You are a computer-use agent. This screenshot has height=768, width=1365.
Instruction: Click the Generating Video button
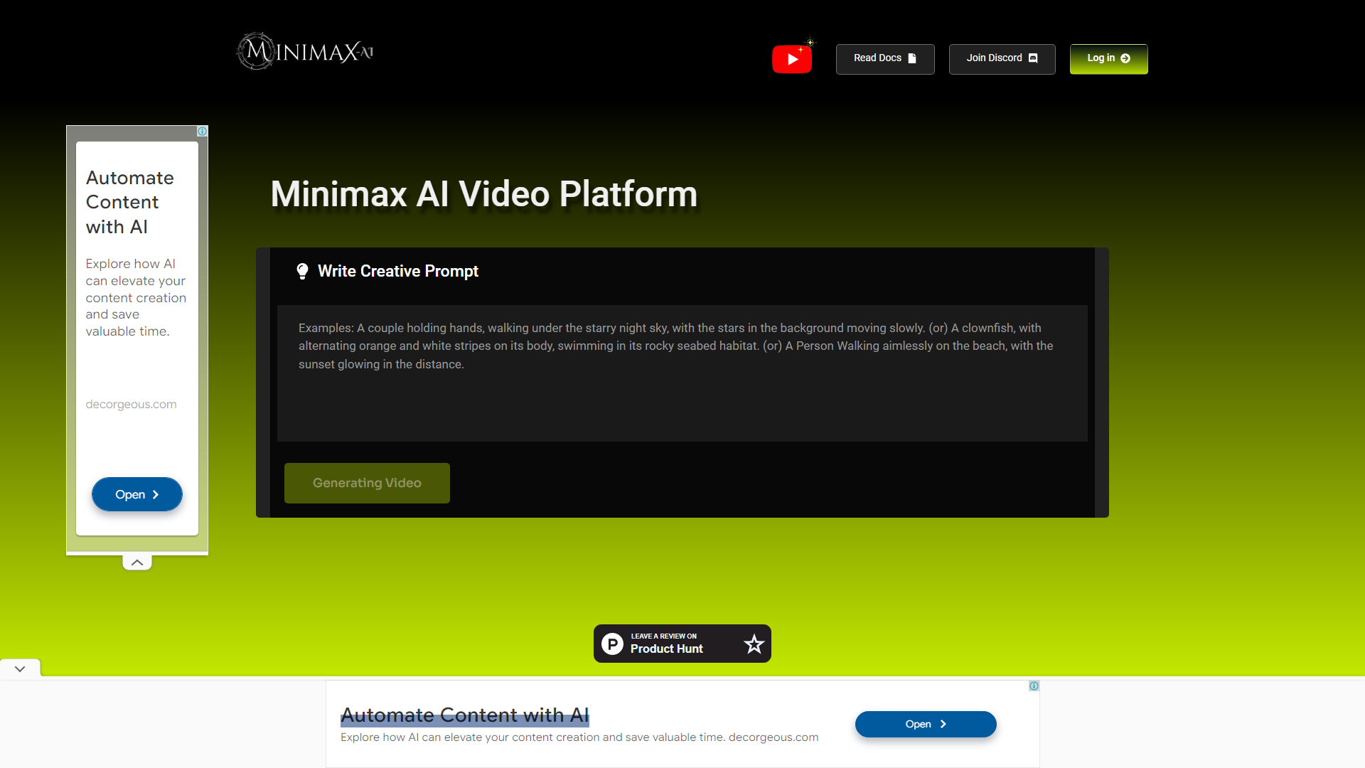tap(367, 482)
